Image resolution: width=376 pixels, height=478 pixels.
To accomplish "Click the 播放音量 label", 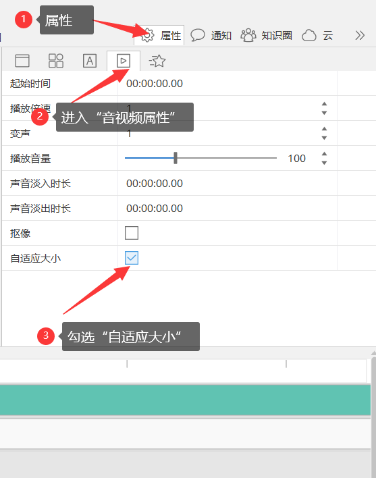I will (x=30, y=158).
